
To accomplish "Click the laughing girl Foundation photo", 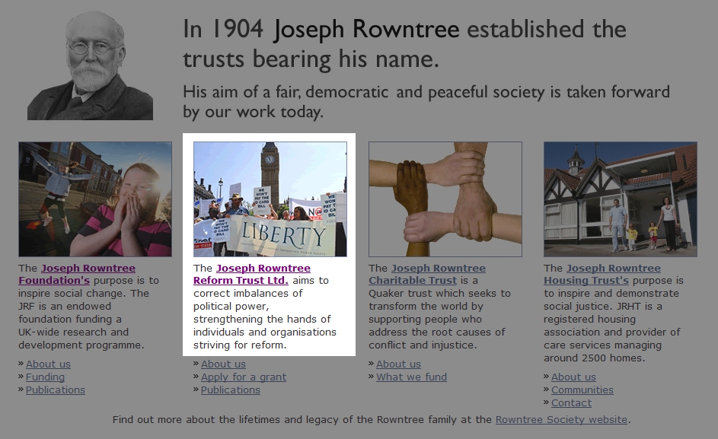I will (95, 199).
